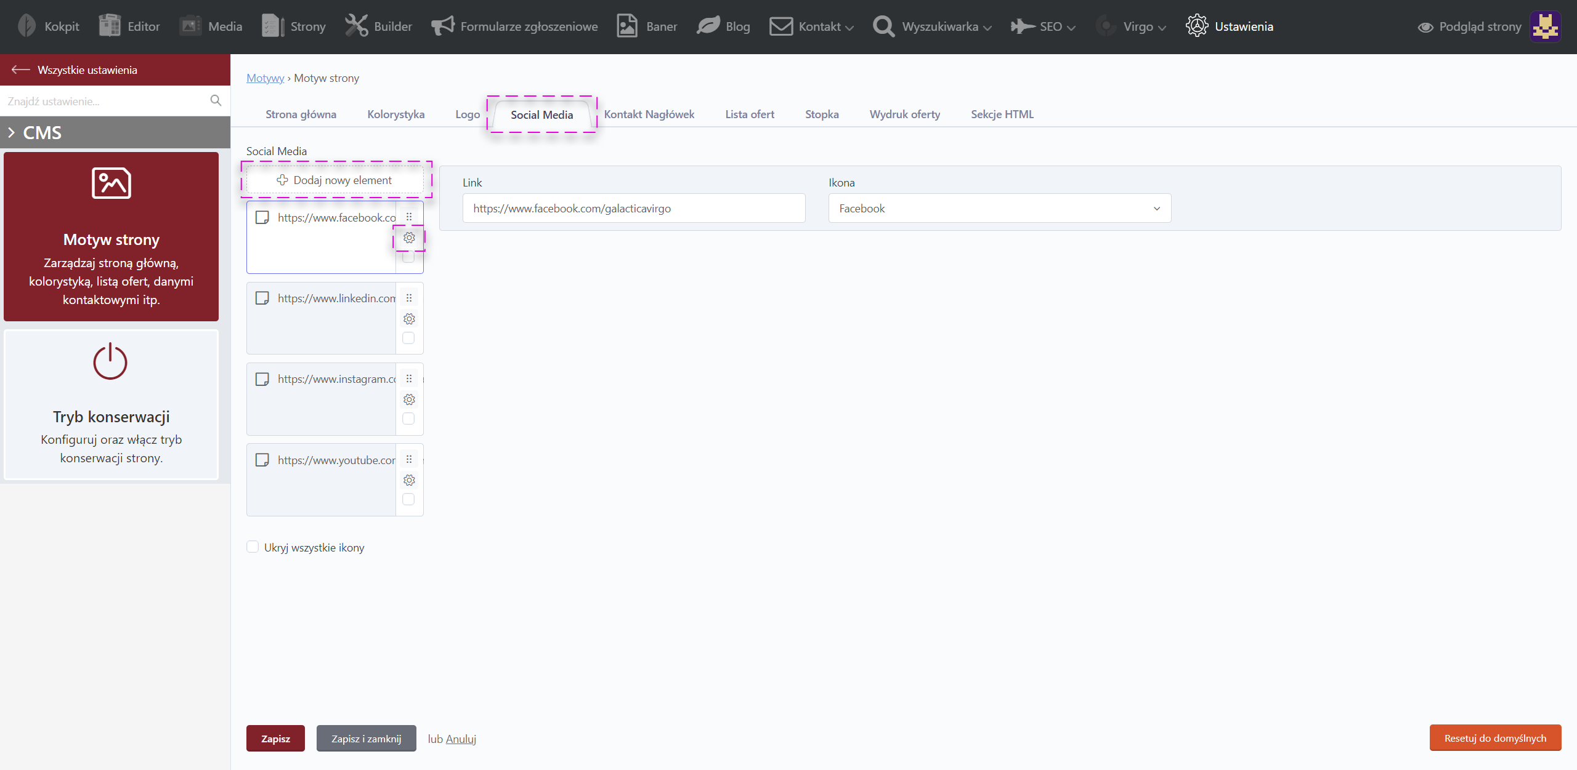
Task: Switch to Stopka tab
Action: point(821,114)
